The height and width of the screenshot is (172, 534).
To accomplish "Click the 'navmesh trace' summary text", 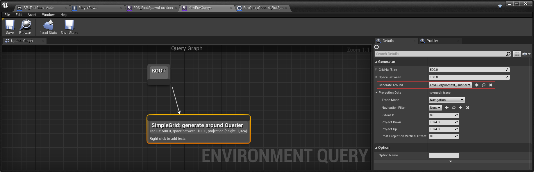I will (x=440, y=93).
